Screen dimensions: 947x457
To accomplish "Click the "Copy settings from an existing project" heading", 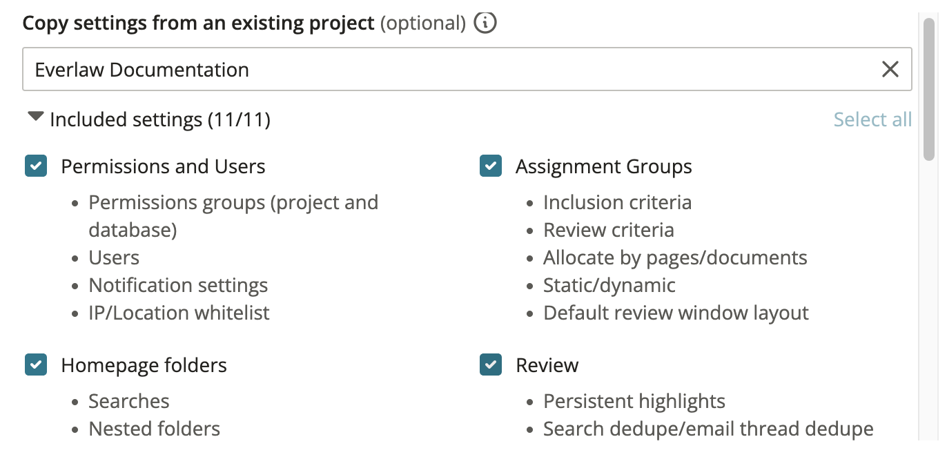I will (199, 23).
